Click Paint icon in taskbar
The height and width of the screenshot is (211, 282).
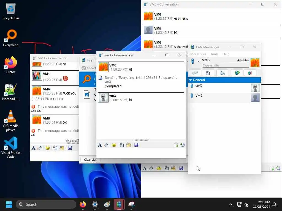tap(107, 204)
